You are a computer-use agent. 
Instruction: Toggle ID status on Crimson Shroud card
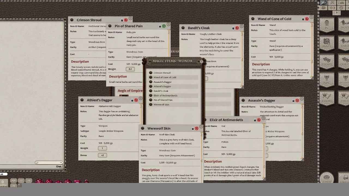[x=126, y=20]
